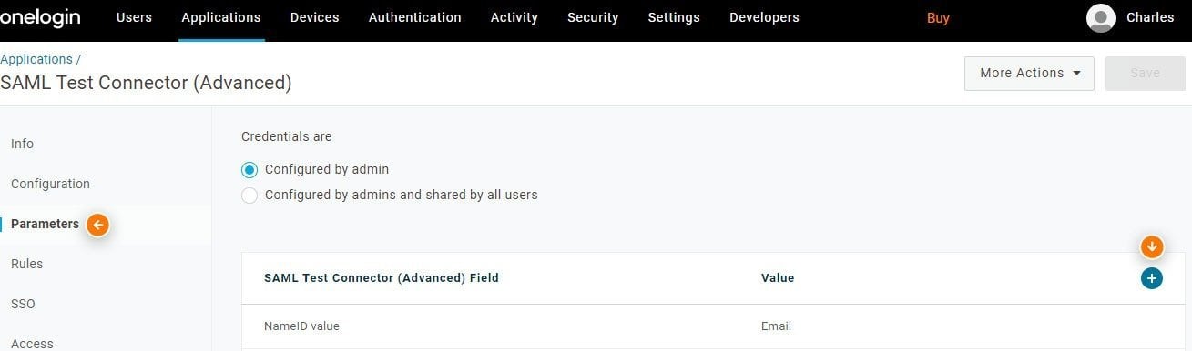Click the Buy link

tap(938, 18)
